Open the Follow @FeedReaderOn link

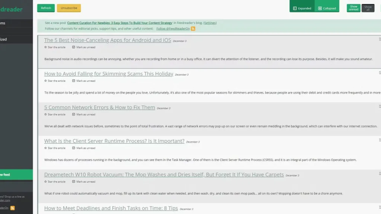pyautogui.click(x=173, y=29)
